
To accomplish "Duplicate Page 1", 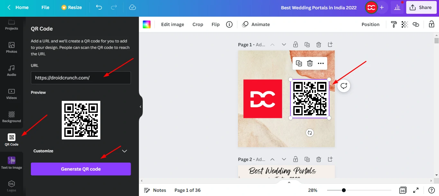I will (x=307, y=45).
